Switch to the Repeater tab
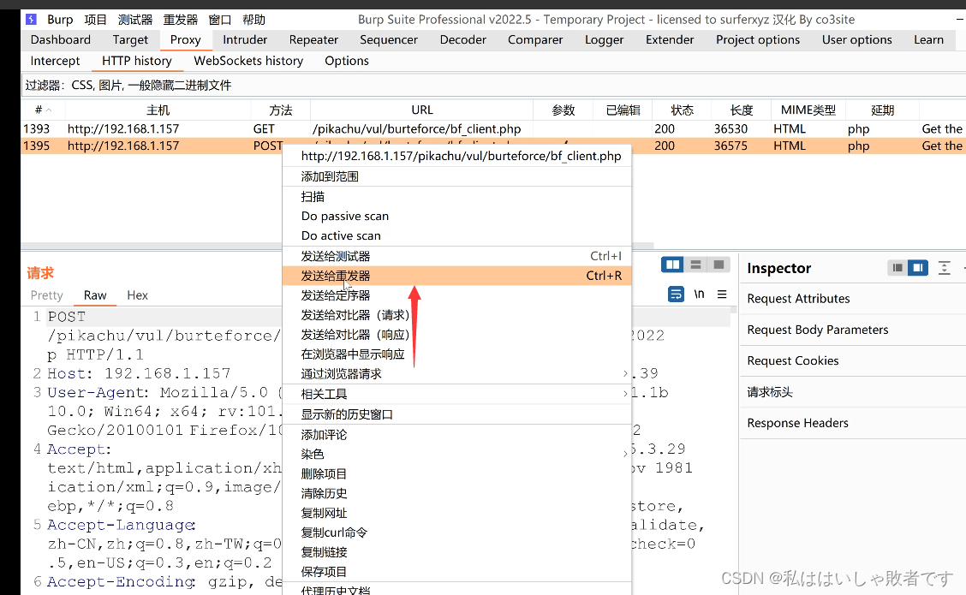966x595 pixels. 313,39
